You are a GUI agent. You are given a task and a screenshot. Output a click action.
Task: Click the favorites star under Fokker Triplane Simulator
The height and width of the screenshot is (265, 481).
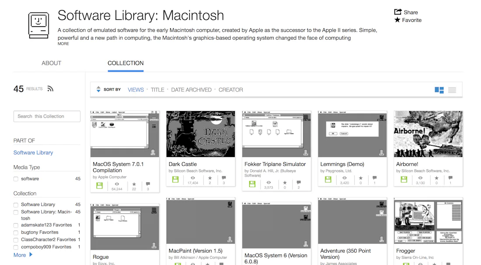[285, 182]
